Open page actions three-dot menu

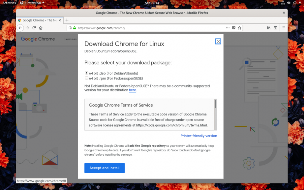coord(228,28)
